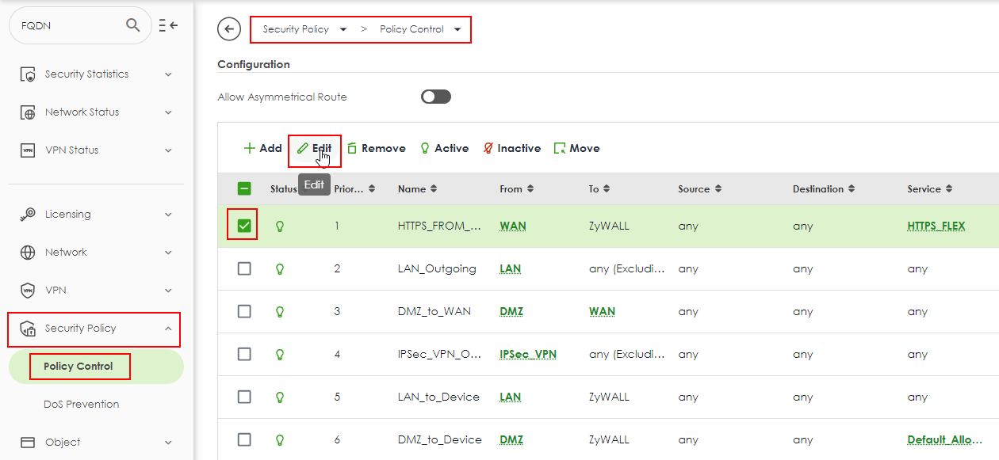Toggle Allow Asymmetrical Route switch

coord(436,97)
